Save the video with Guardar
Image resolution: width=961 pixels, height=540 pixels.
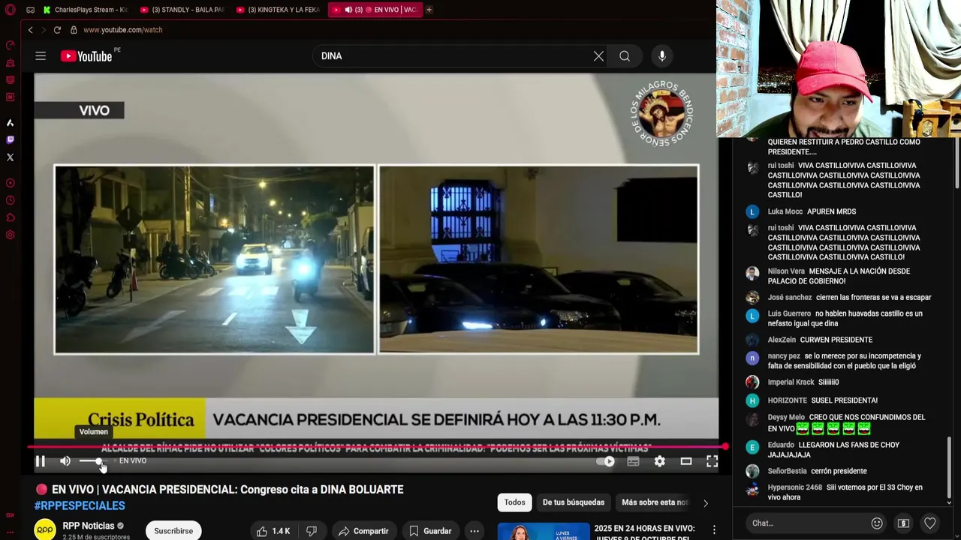[x=430, y=531]
